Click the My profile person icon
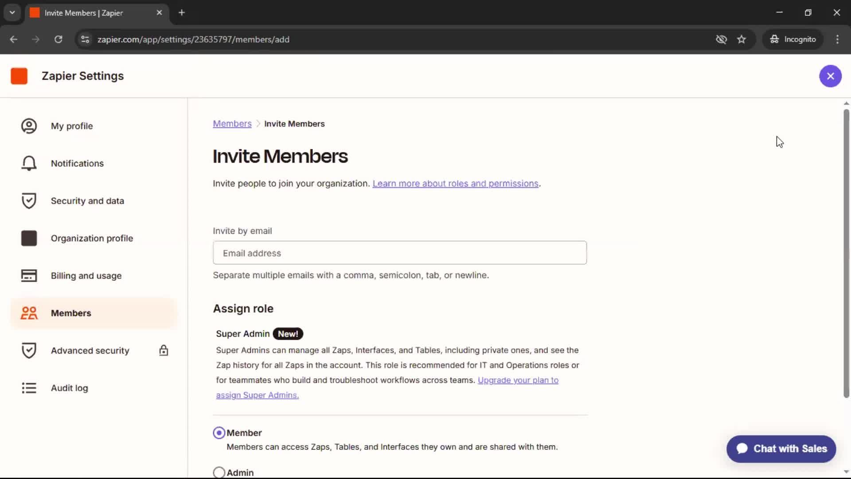The height and width of the screenshot is (479, 851). click(29, 126)
